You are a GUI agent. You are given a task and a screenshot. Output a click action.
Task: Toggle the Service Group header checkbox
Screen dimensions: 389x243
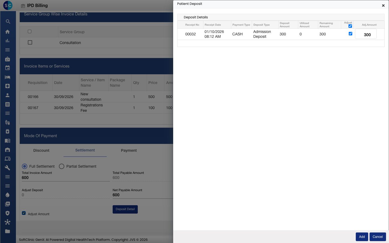click(30, 32)
